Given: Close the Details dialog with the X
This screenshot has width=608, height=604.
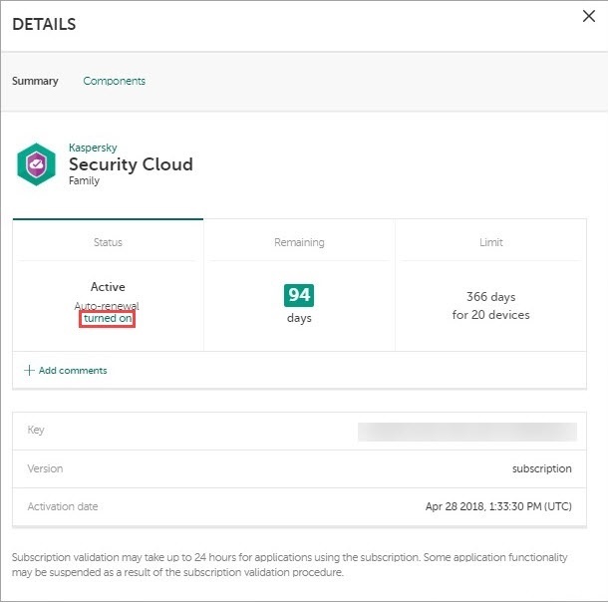Looking at the screenshot, I should coord(589,15).
